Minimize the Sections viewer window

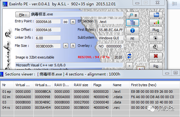(167, 73)
